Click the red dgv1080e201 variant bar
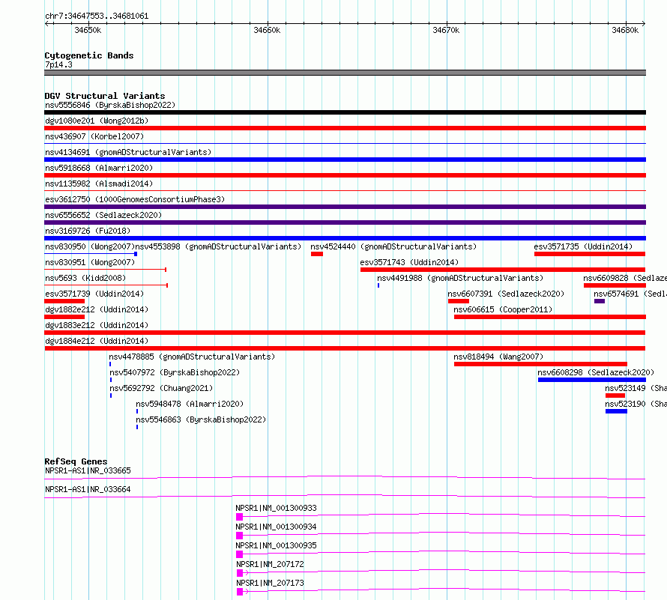Screen dimensions: 667x600 coord(345,128)
